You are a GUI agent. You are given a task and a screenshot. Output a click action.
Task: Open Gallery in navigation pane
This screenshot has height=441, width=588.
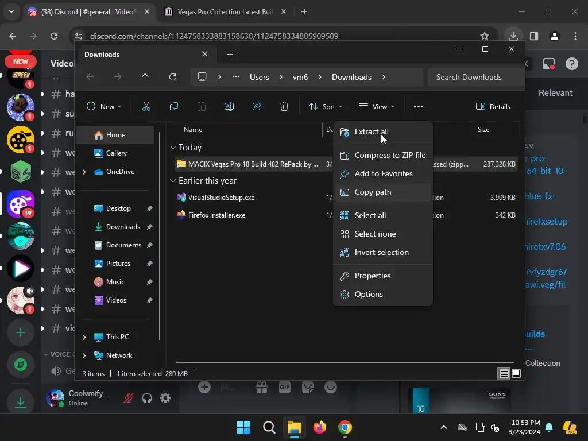pyautogui.click(x=115, y=153)
